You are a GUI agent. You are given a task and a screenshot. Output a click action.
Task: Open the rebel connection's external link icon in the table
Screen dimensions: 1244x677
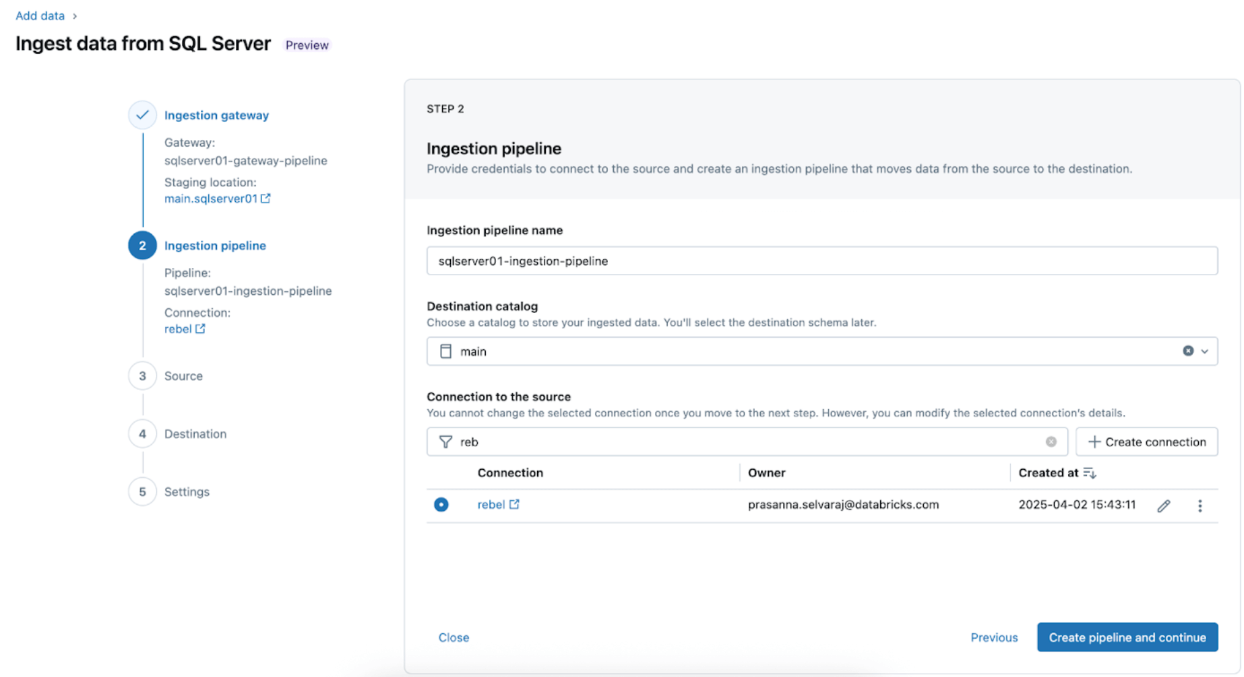(x=515, y=505)
